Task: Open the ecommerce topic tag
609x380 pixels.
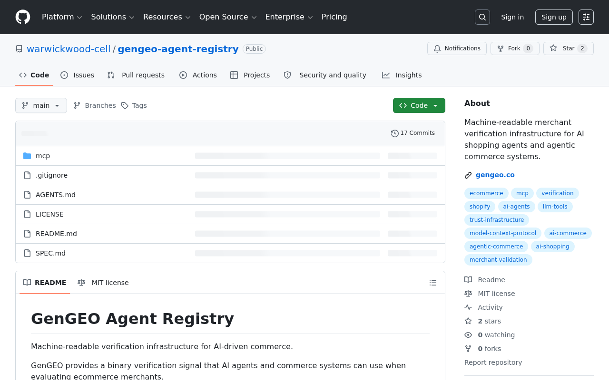Action: point(486,193)
